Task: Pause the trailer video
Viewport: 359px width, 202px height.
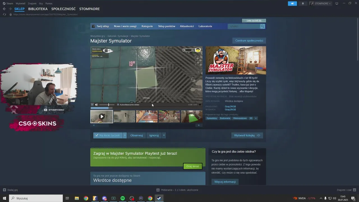Action: 92,105
